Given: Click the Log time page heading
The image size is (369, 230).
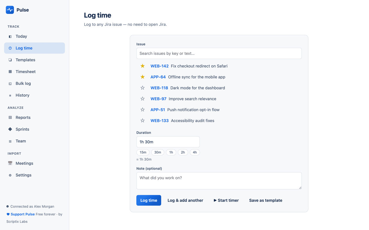Looking at the screenshot, I should tap(97, 15).
